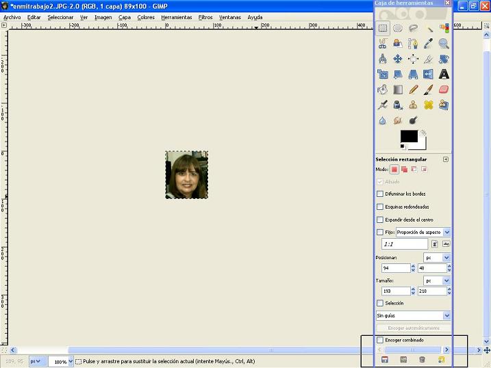Choose the Scissors Select tool

click(383, 44)
